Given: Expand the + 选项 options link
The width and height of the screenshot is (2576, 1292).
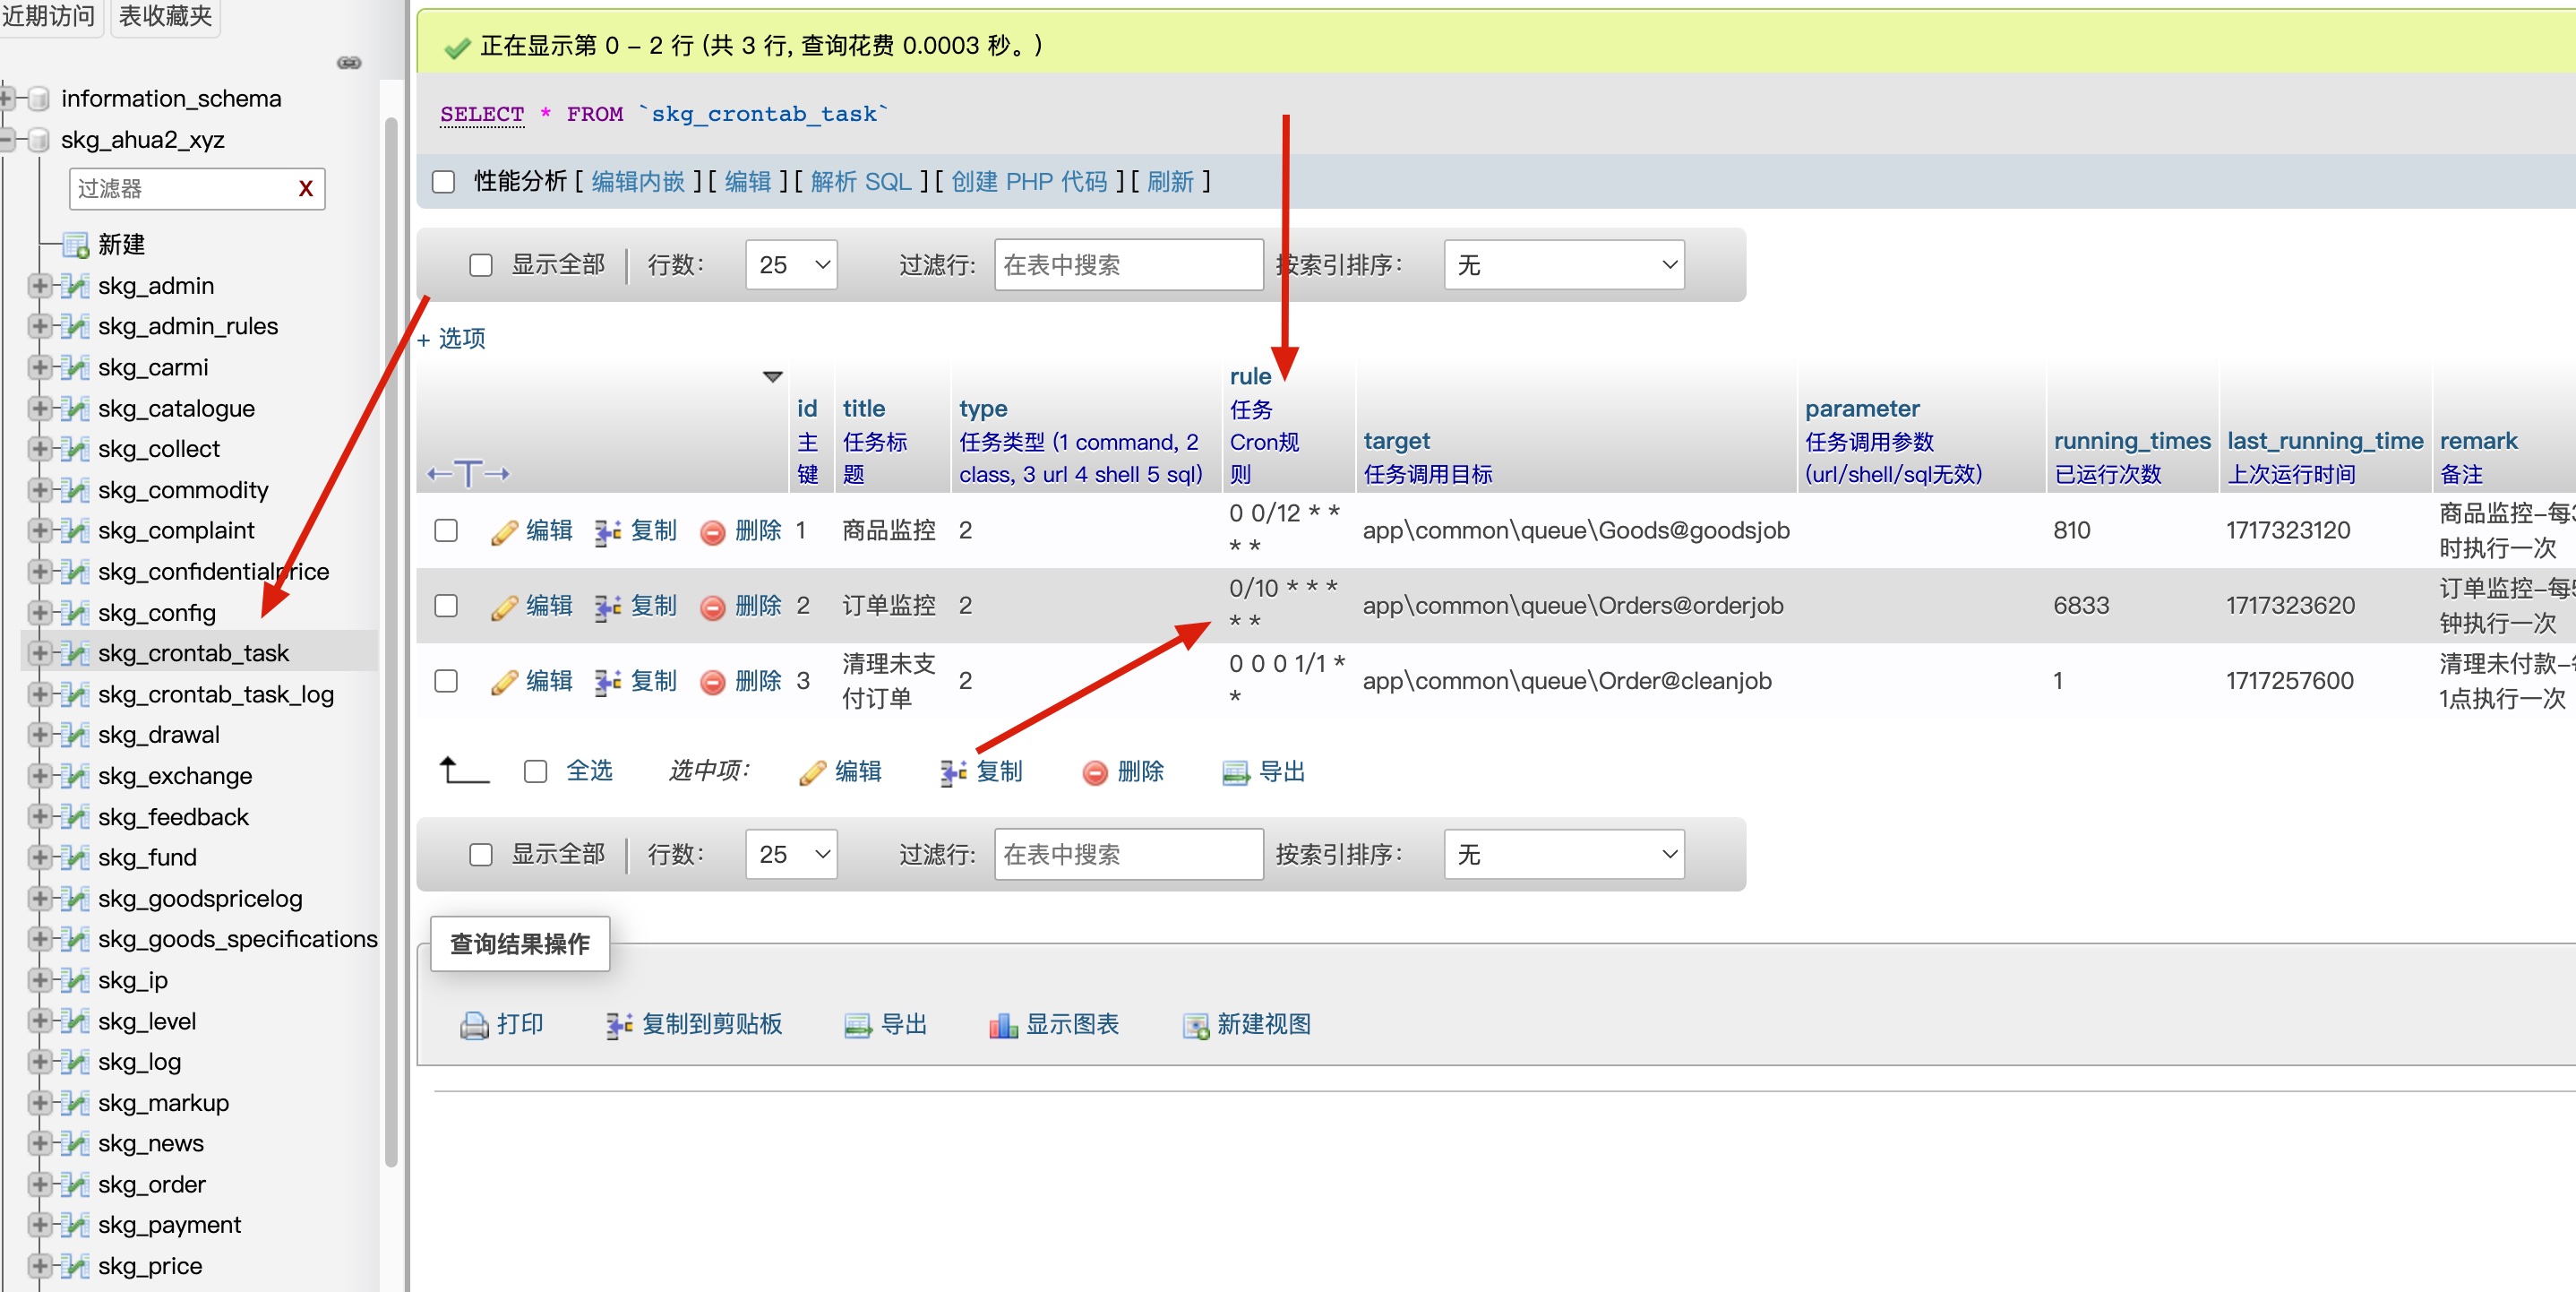Looking at the screenshot, I should [451, 339].
